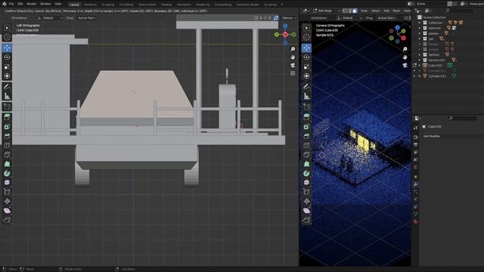Screen dimensions: 484x272
Task: Switch to Modeling workspace tab
Action: pyautogui.click(x=90, y=5)
